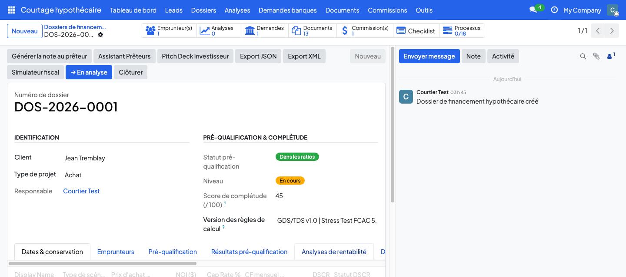Click Générer la note au prêteur button

click(x=50, y=56)
